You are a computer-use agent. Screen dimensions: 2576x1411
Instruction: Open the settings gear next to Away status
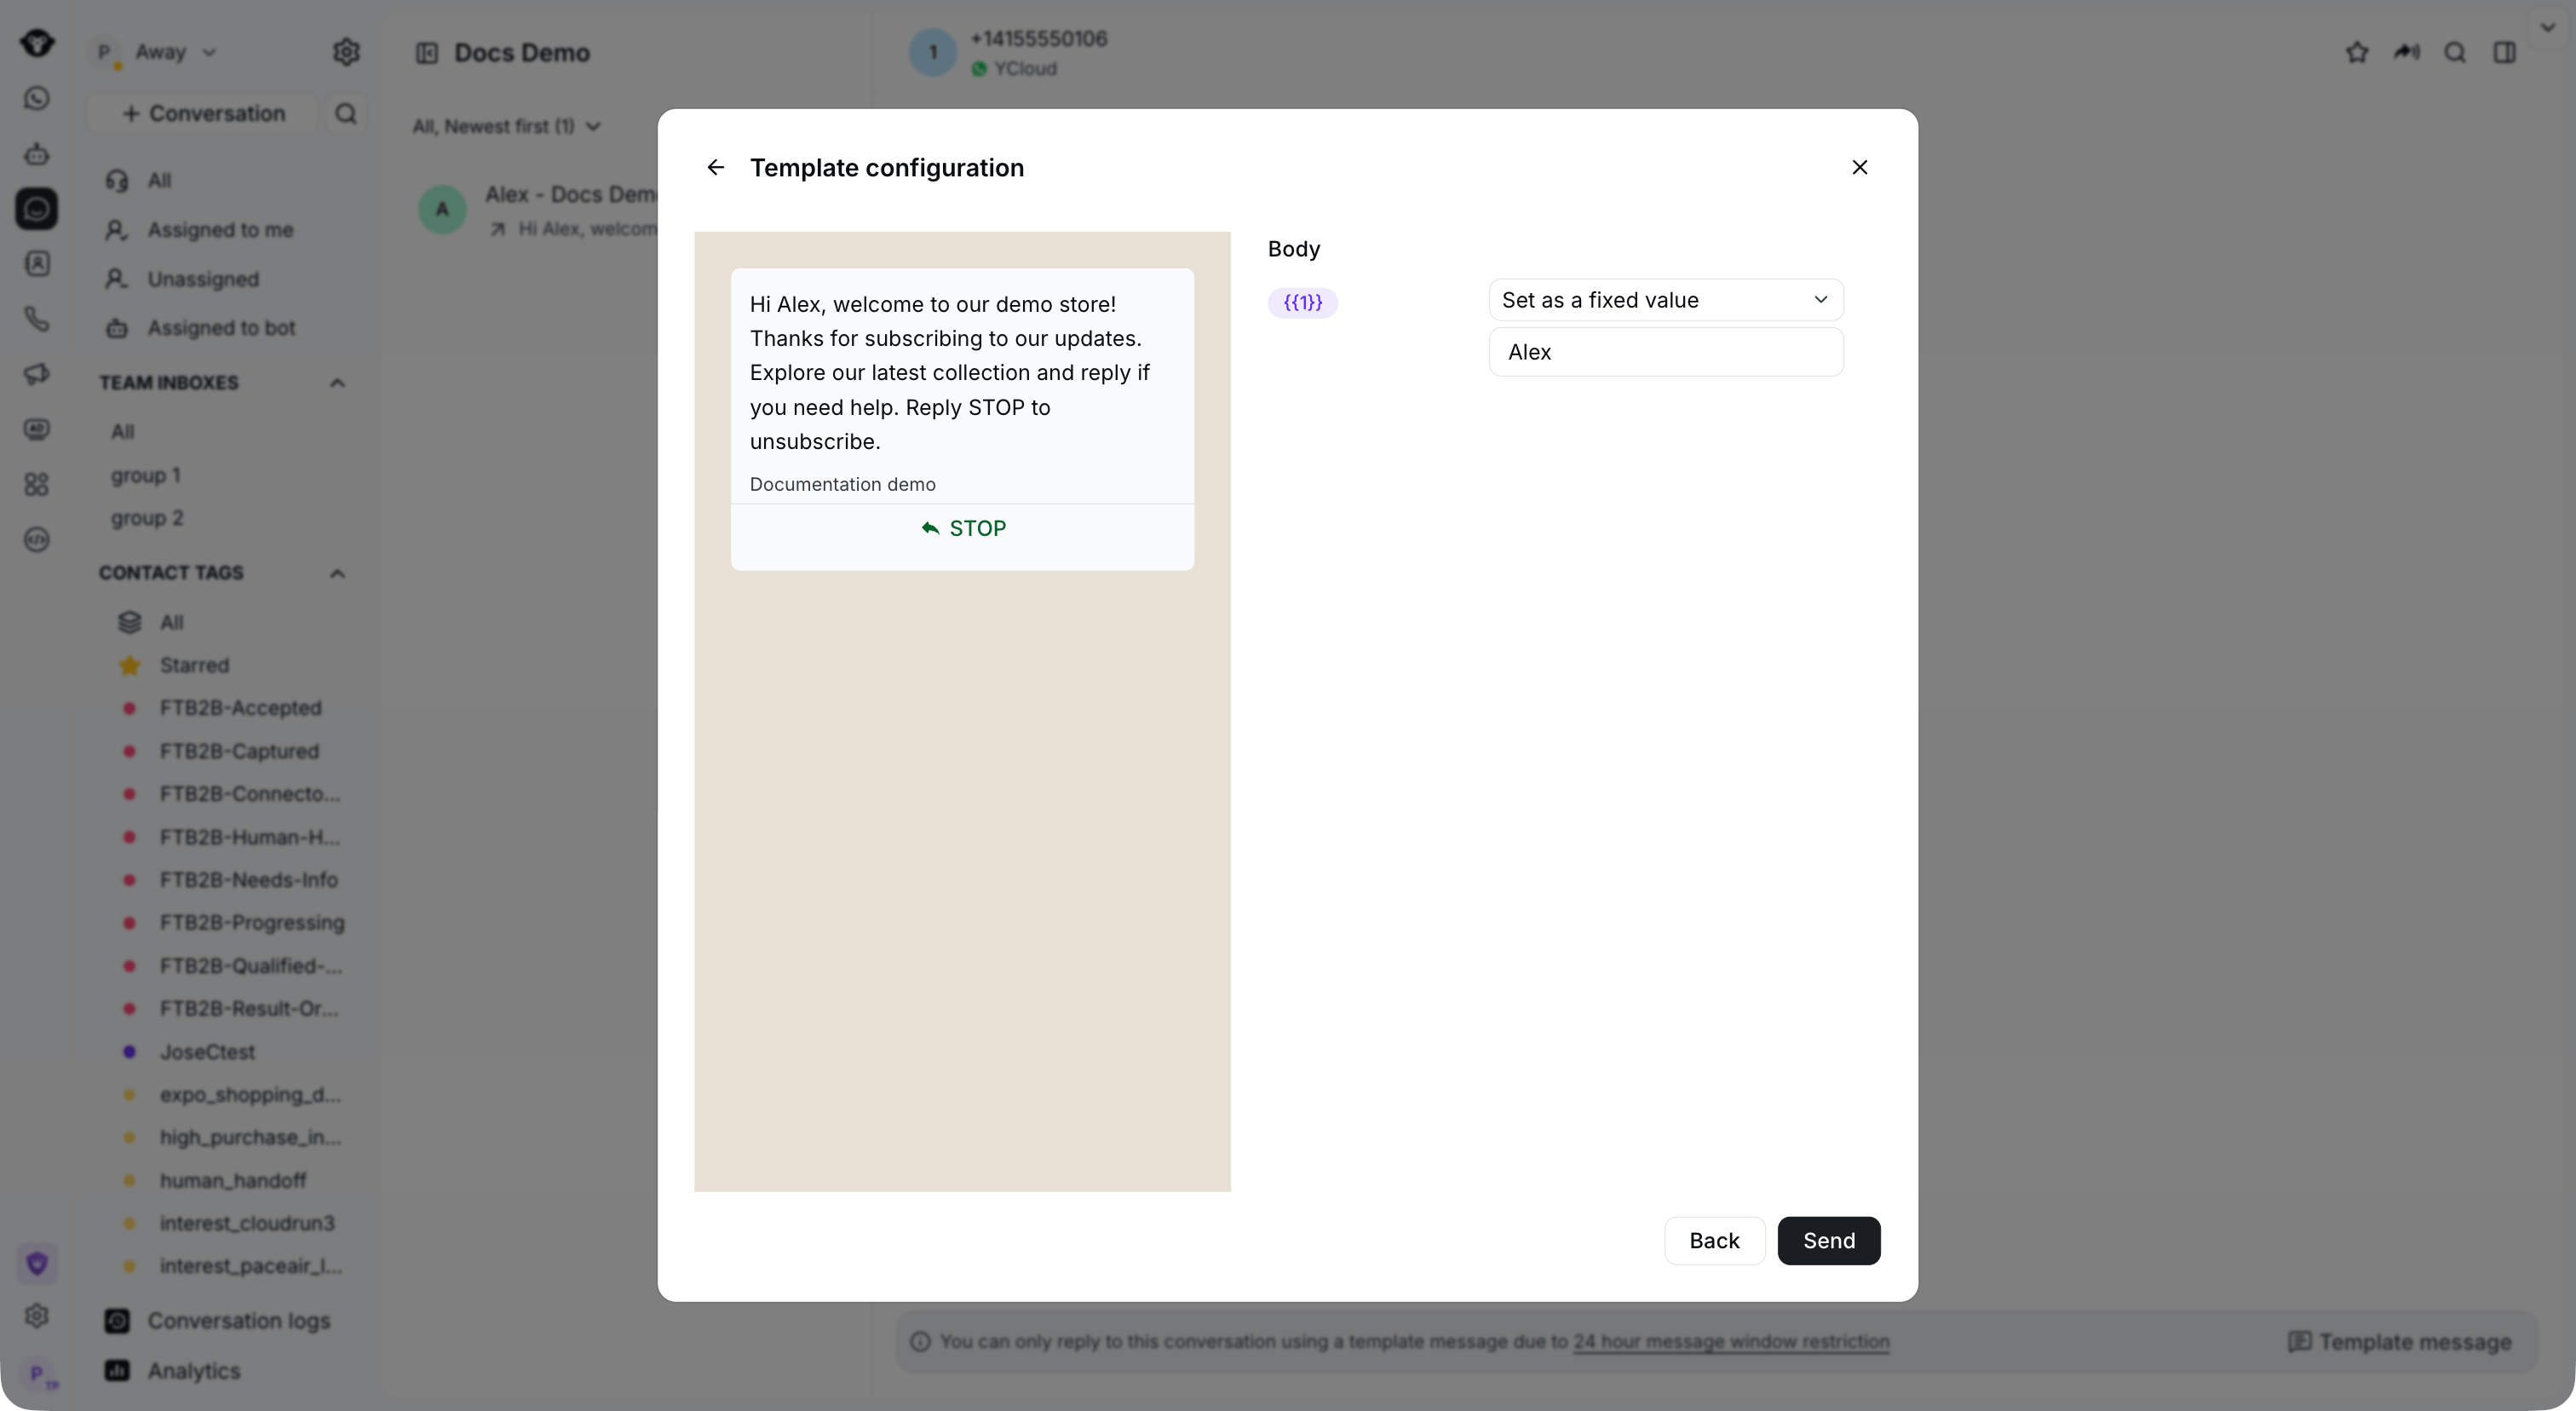pyautogui.click(x=345, y=52)
